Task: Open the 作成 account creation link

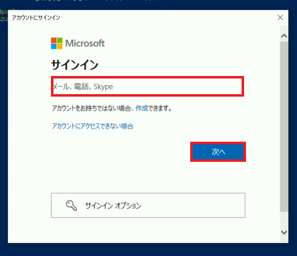Action: tap(142, 108)
